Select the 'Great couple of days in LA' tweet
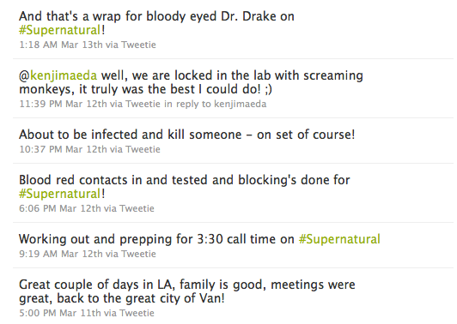The image size is (457, 324). click(x=186, y=291)
